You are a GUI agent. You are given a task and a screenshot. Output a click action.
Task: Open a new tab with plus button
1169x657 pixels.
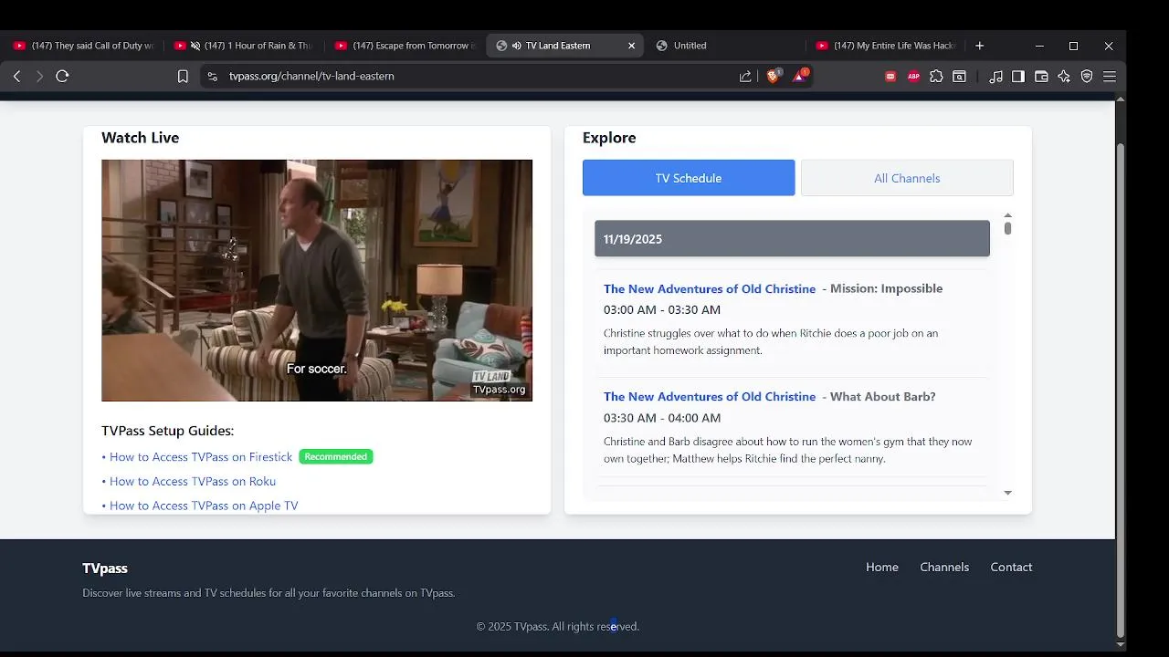click(980, 46)
